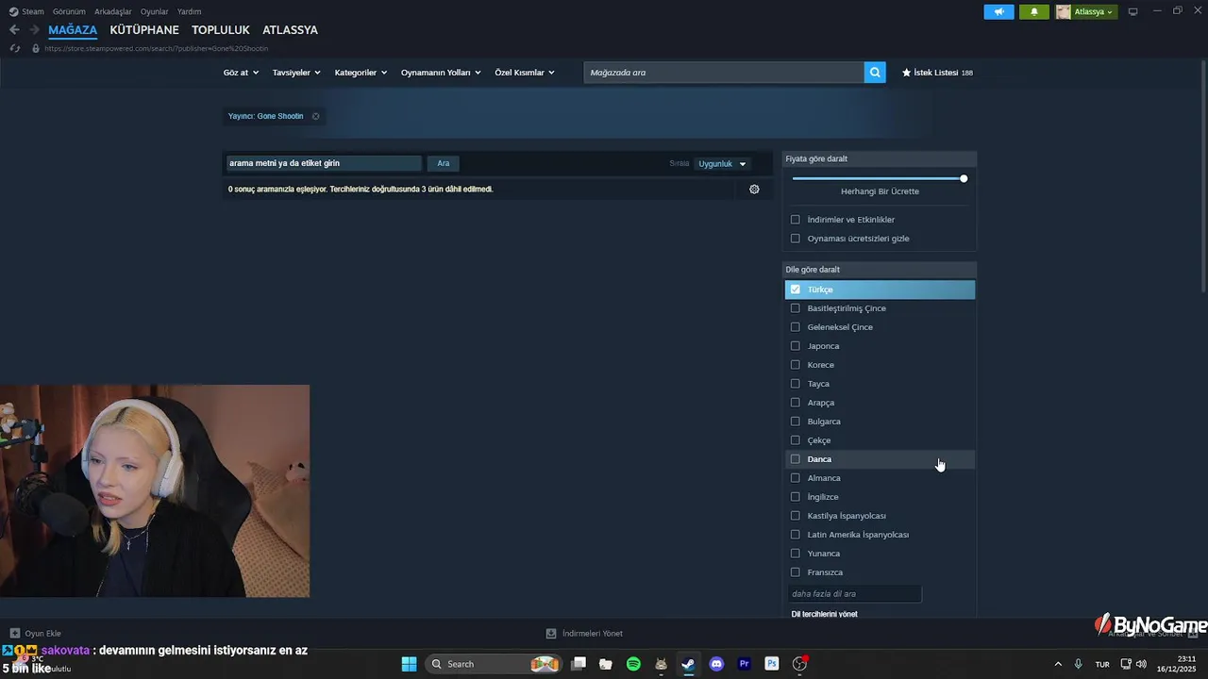1208x679 pixels.
Task: Expand the Özel Kısımlar dropdown
Action: [525, 73]
